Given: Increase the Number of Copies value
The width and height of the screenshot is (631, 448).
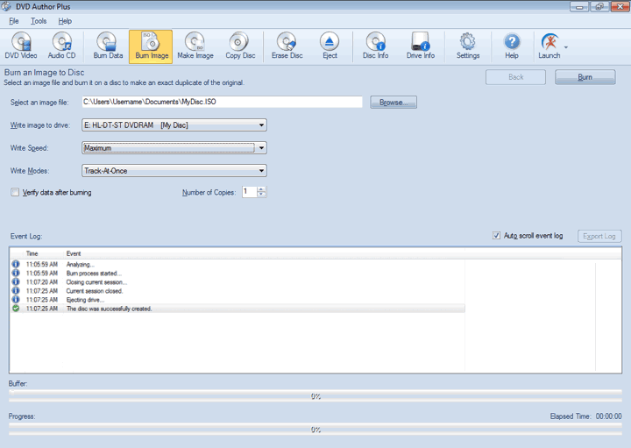Looking at the screenshot, I should [262, 188].
